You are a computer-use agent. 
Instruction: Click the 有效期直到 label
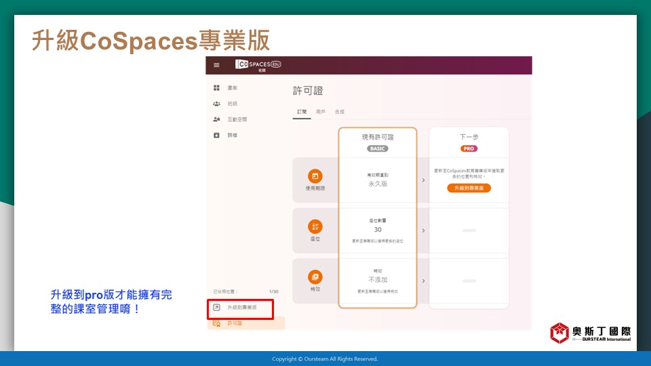[378, 175]
